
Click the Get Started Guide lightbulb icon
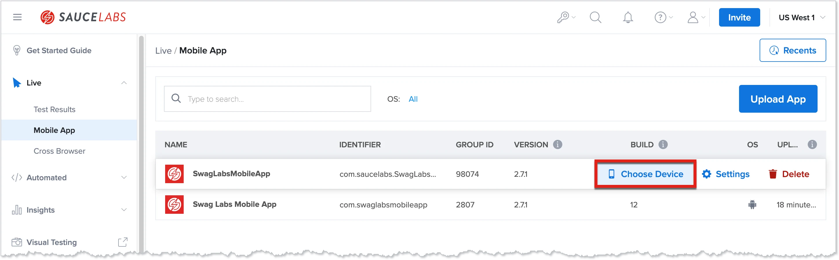[17, 50]
